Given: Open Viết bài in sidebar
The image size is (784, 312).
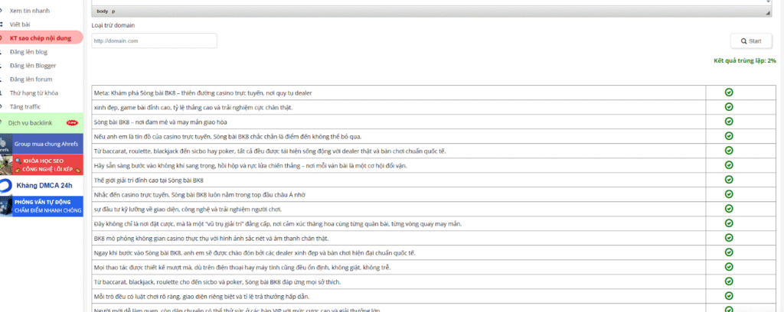Looking at the screenshot, I should coord(21,24).
